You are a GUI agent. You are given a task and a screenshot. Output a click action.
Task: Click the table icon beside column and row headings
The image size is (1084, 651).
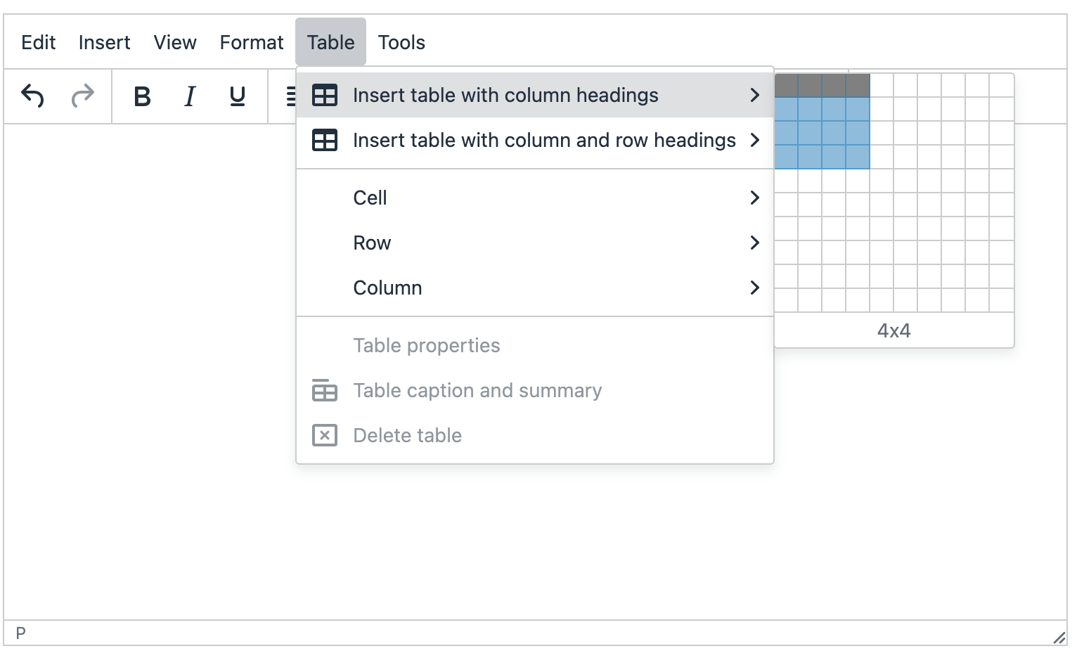[x=324, y=140]
